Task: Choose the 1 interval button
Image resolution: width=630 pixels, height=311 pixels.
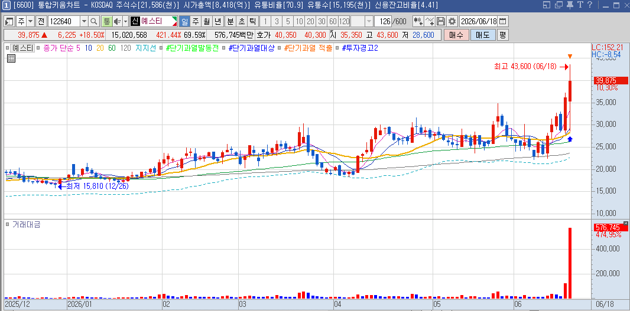Action: click(265, 21)
